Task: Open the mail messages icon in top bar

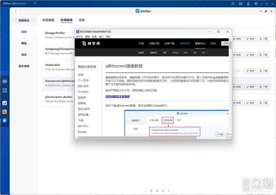Action: pyautogui.click(x=240, y=4)
